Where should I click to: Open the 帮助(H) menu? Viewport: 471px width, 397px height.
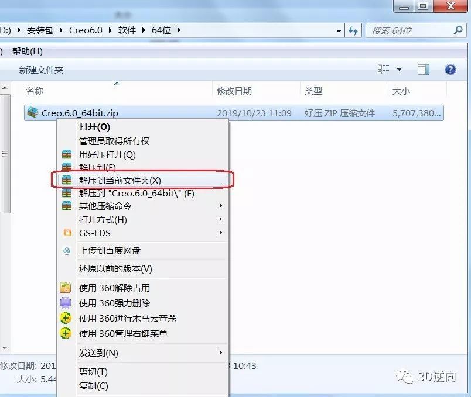click(x=28, y=51)
